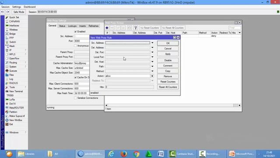Open Log sidebar entry

tap(11, 79)
